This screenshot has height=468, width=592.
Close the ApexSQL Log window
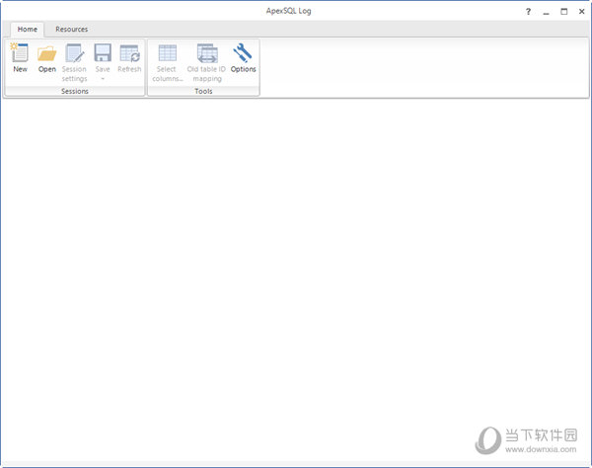(x=582, y=12)
